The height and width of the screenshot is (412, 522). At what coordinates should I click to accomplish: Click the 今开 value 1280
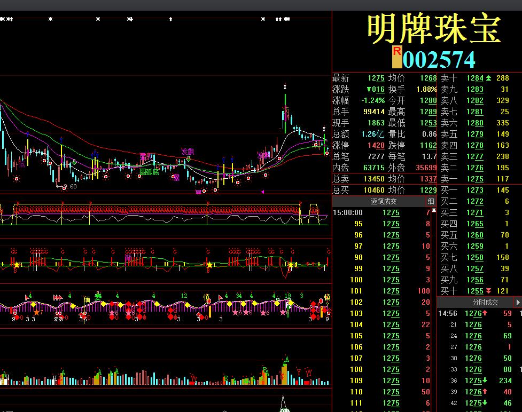(x=428, y=100)
